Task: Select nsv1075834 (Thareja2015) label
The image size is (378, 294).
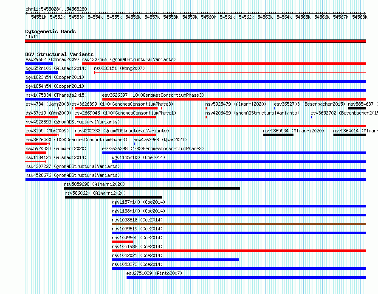Action: click(x=56, y=95)
